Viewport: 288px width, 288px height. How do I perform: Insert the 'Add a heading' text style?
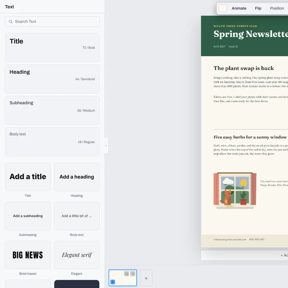[x=76, y=177]
